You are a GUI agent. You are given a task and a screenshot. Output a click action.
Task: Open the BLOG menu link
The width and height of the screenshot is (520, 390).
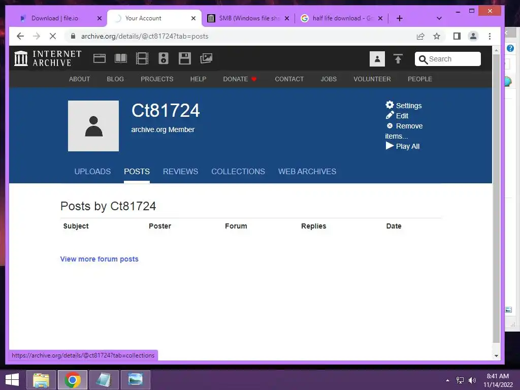pos(115,79)
